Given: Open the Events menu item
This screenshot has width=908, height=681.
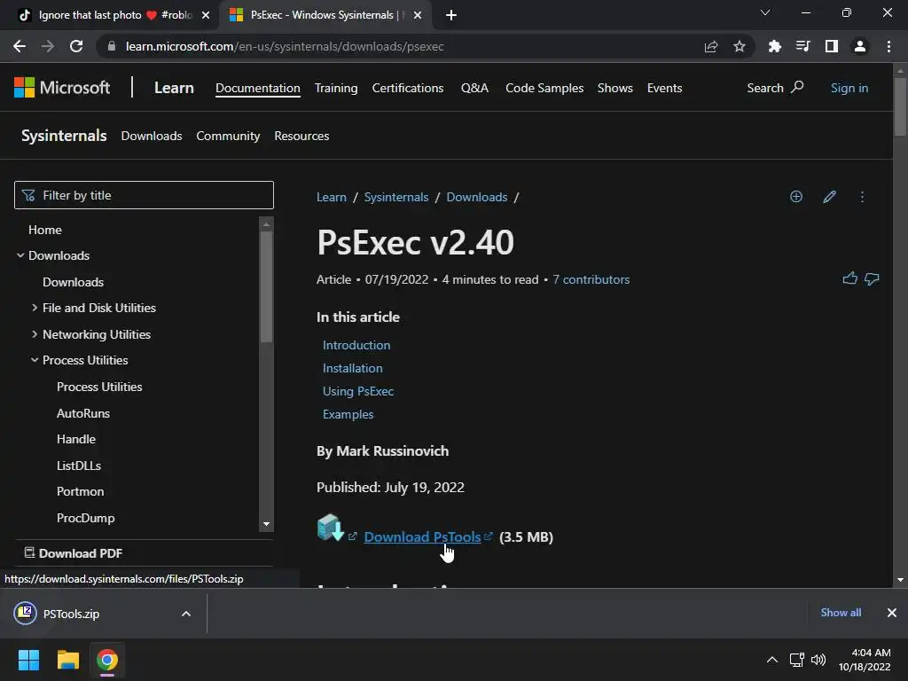Looking at the screenshot, I should 664,88.
